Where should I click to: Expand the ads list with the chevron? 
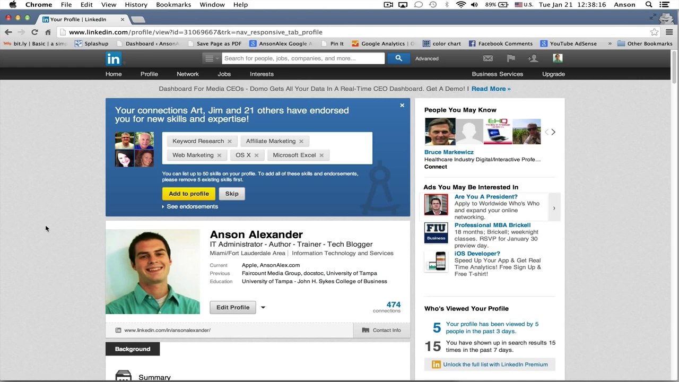554,208
